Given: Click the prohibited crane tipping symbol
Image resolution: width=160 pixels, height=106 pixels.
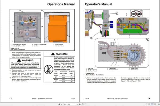Looking at the screenshot, I should click(49, 70).
